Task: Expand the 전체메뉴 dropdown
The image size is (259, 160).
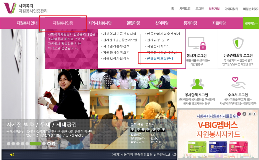Action: 251,23
